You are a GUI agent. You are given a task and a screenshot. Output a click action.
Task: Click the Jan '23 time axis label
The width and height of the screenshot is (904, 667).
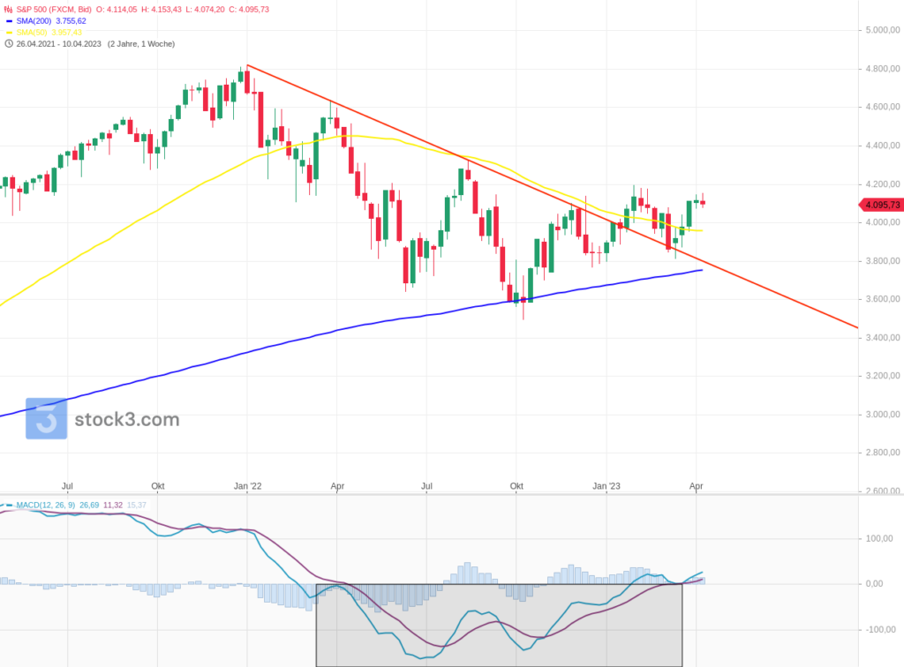pos(606,486)
